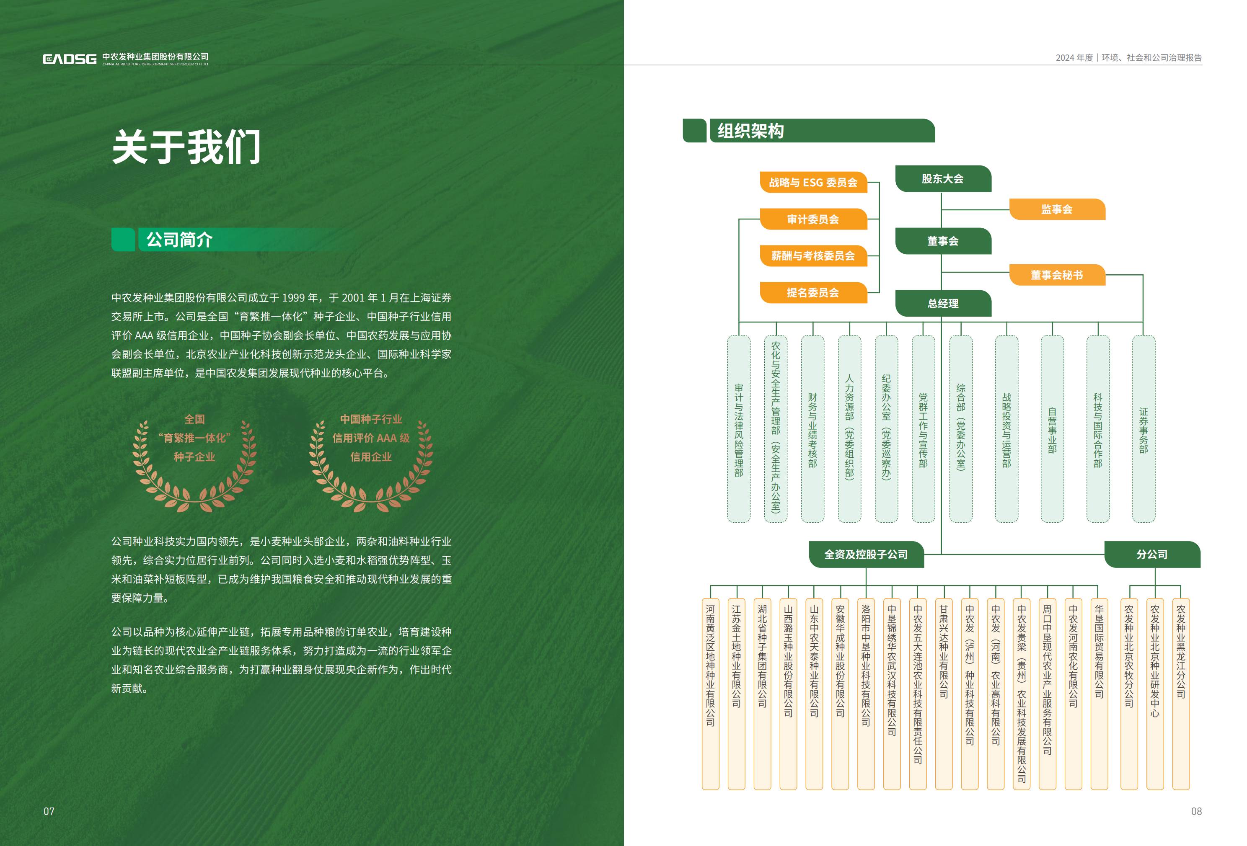This screenshot has height=846, width=1247.
Task: Click 中农发（河南）农业高科有限公司
Action: coord(996,694)
